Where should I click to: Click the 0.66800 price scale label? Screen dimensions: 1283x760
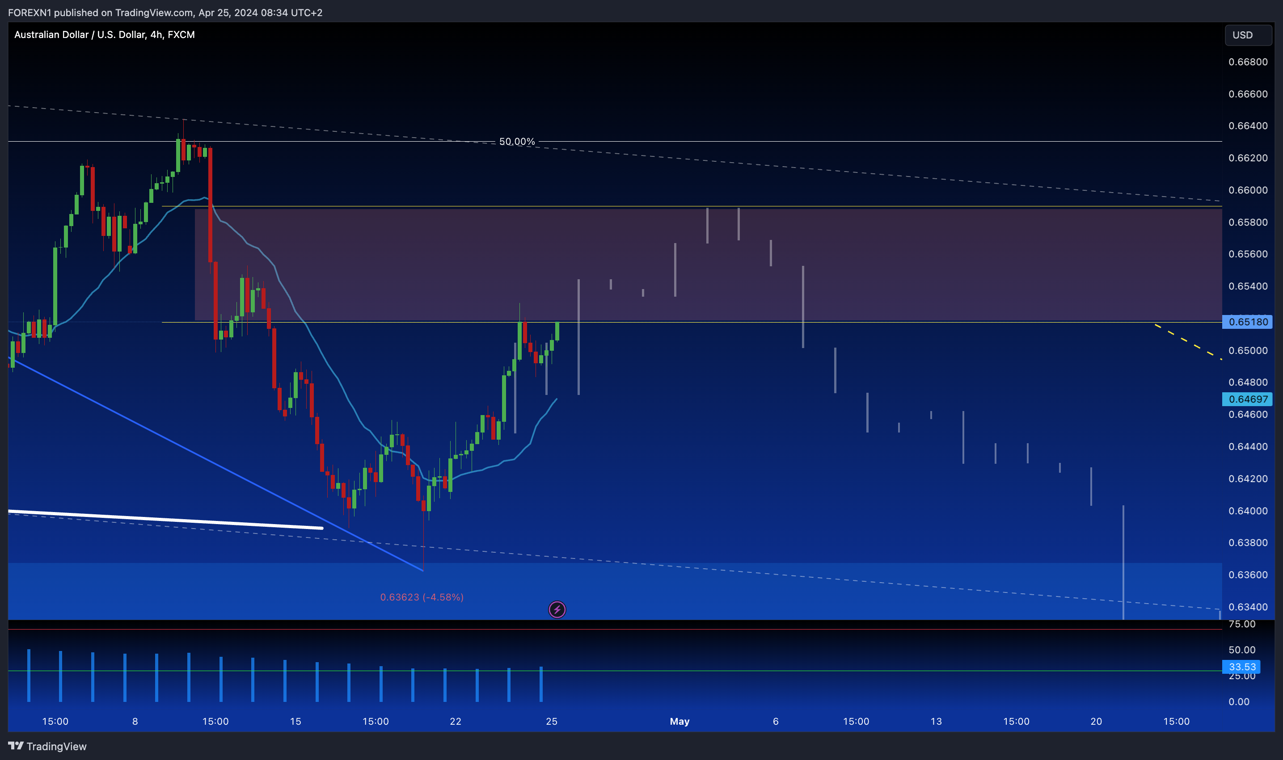[1248, 62]
